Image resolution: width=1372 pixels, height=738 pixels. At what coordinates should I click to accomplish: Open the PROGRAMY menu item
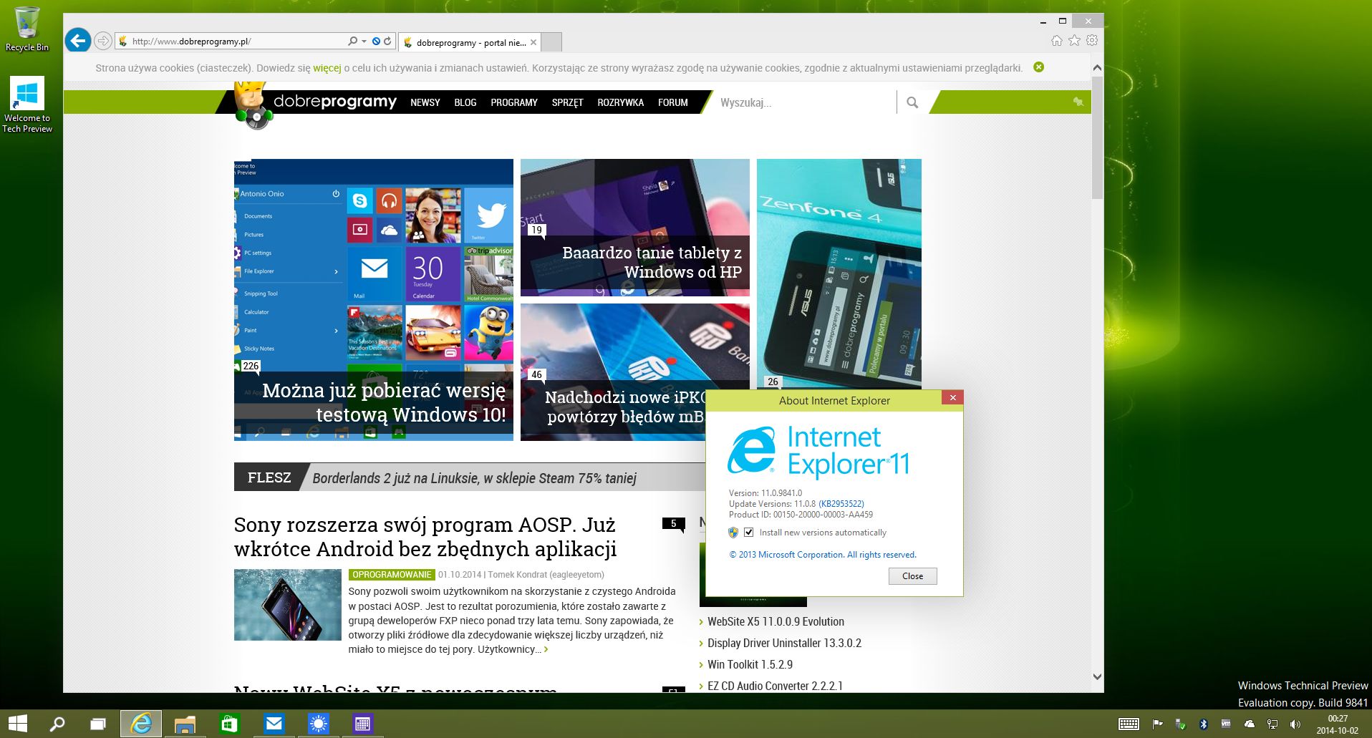point(514,102)
